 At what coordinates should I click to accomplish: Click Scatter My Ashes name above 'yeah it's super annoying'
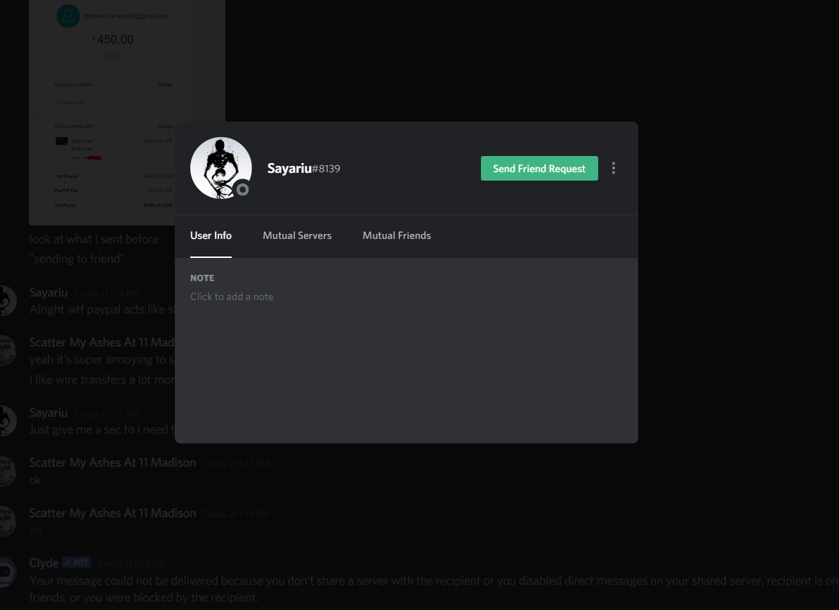tap(102, 342)
